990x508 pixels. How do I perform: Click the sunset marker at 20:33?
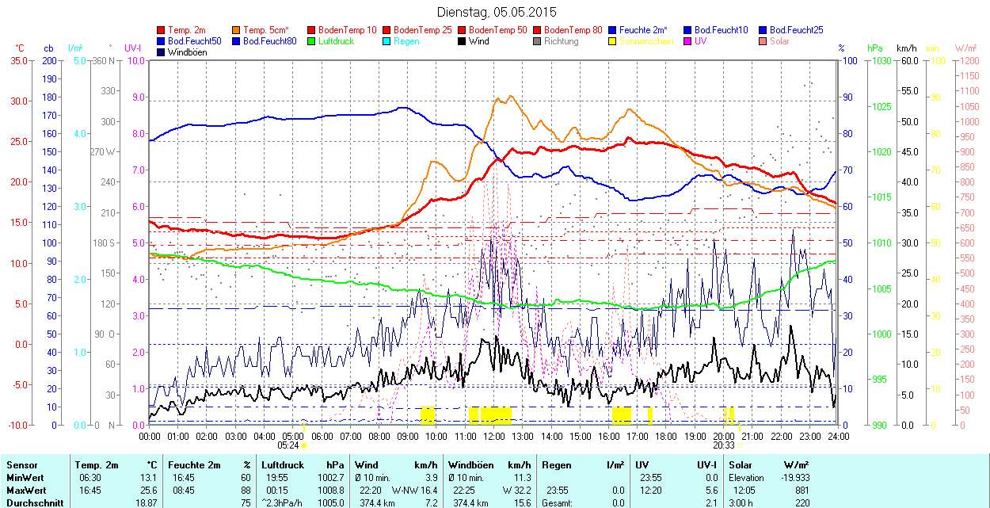tap(740, 446)
